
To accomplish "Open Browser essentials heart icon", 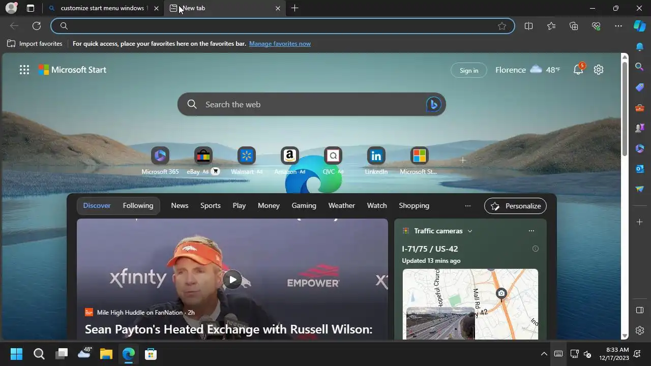I will tap(596, 26).
